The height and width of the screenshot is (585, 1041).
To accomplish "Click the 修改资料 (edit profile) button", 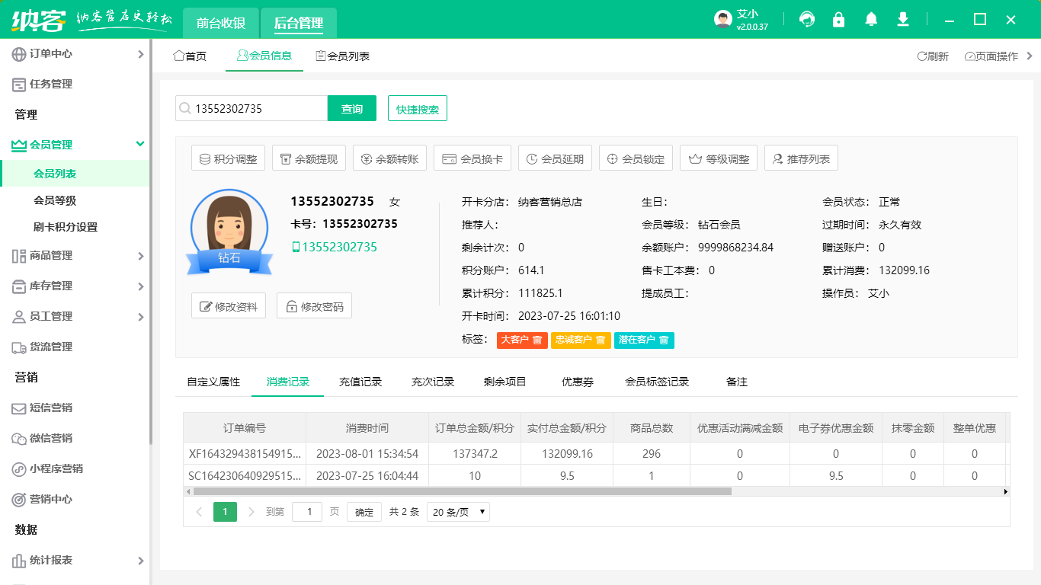I will (x=228, y=305).
